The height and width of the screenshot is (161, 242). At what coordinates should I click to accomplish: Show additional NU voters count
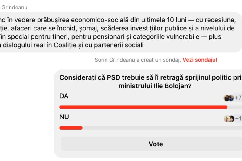pyautogui.click(x=238, y=119)
